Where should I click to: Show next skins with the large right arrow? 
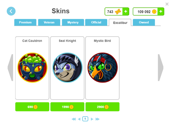coord(161,68)
